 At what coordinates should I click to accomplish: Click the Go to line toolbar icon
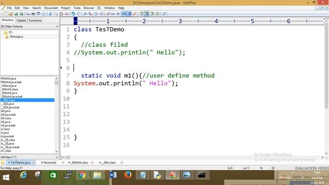101,14
